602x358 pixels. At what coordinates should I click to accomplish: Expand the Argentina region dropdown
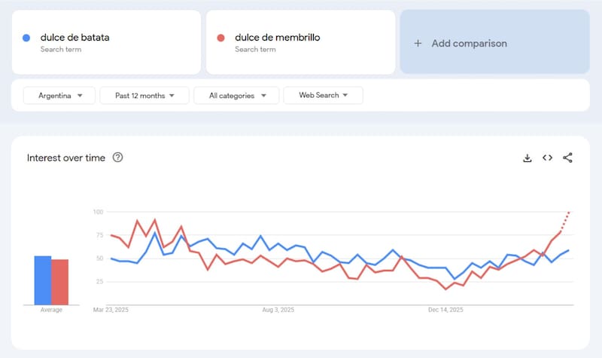[59, 96]
